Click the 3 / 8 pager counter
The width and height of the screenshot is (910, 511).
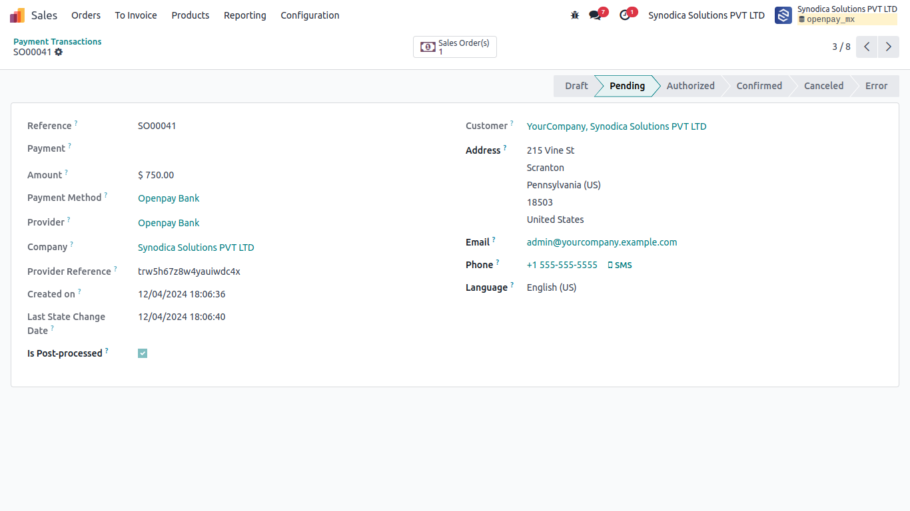click(x=841, y=47)
